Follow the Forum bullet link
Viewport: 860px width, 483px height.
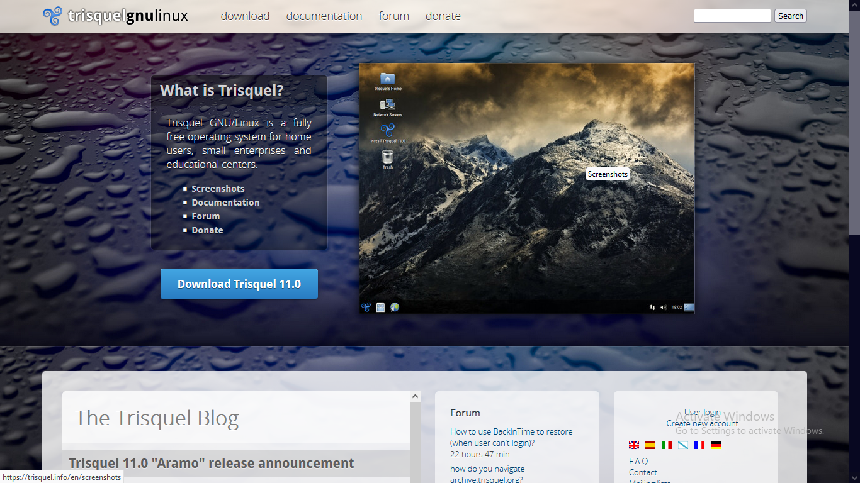(x=206, y=216)
